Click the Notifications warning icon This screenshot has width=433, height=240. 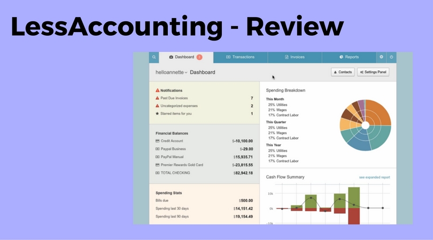157,90
